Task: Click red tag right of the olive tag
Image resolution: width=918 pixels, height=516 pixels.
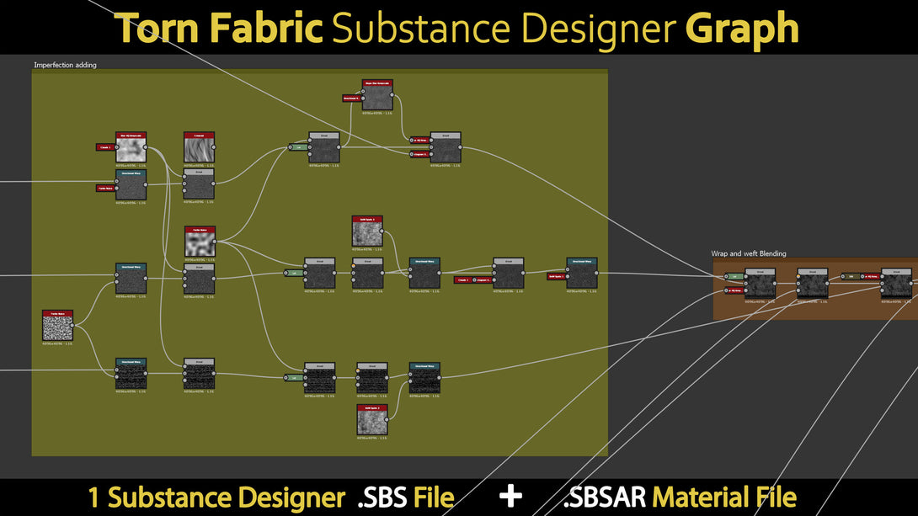Action: coord(871,276)
